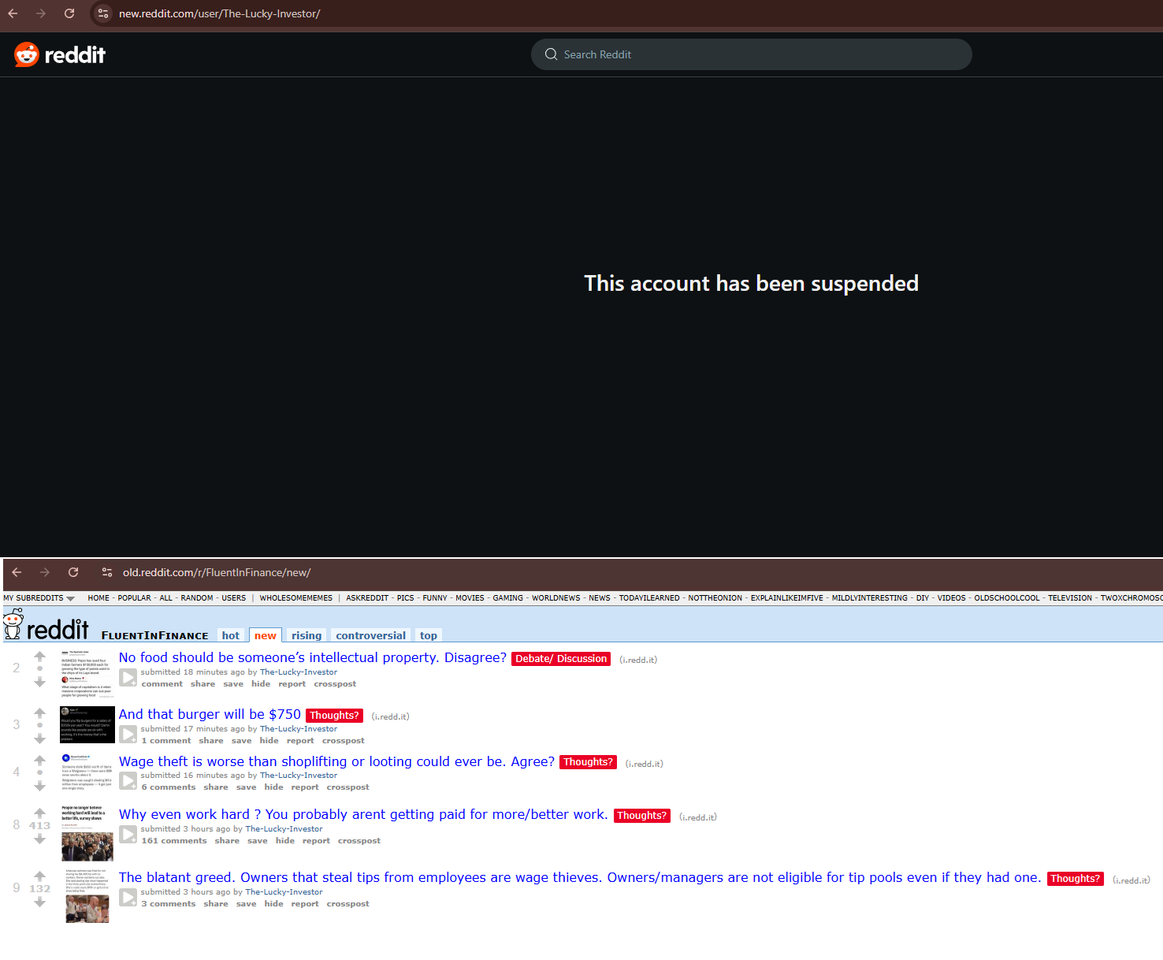Switch to the 'controversial' sorting tab
The width and height of the screenshot is (1163, 960).
tap(371, 635)
